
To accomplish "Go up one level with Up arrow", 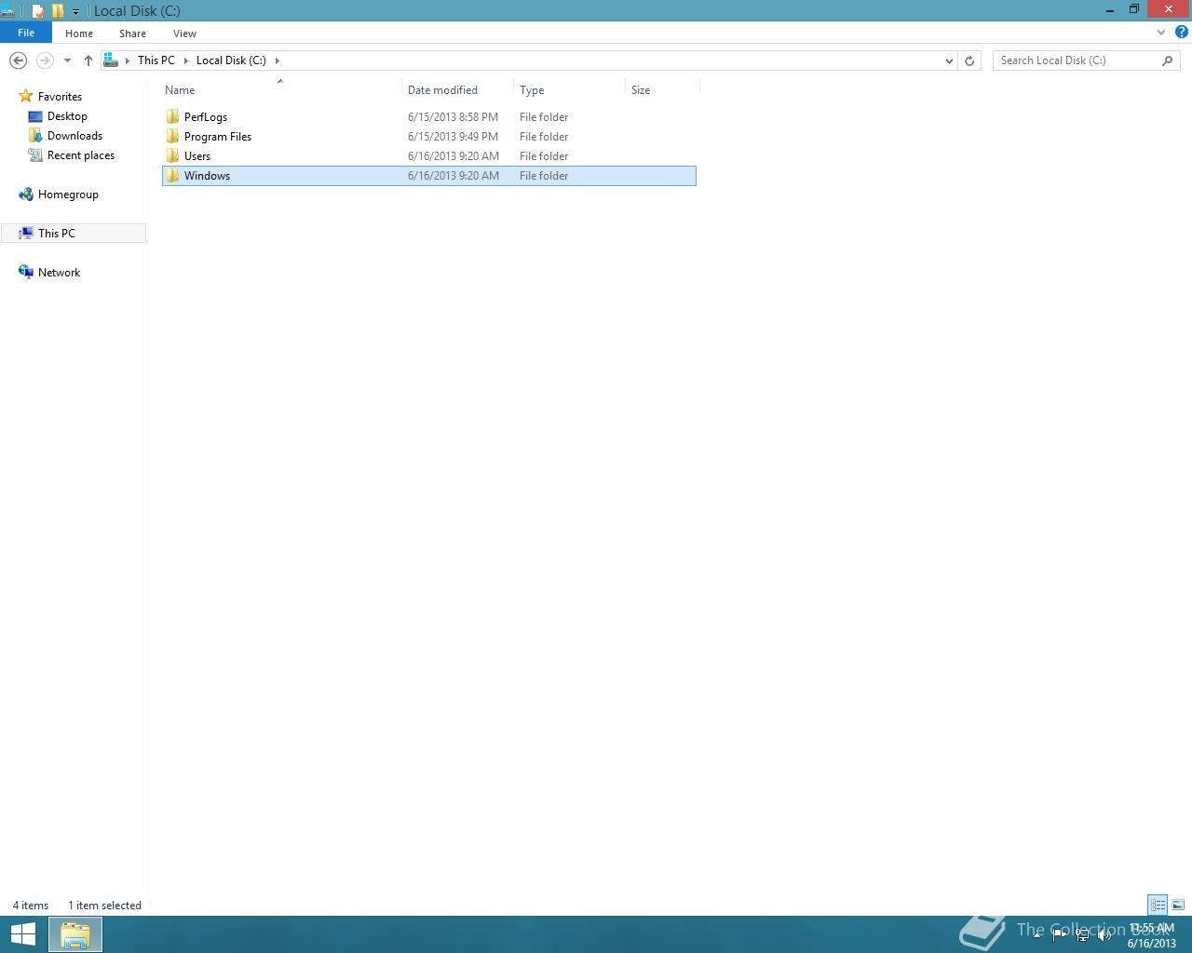I will (x=88, y=60).
